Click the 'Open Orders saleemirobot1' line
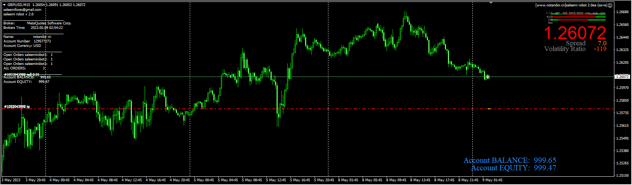The image size is (632, 185). (28, 55)
